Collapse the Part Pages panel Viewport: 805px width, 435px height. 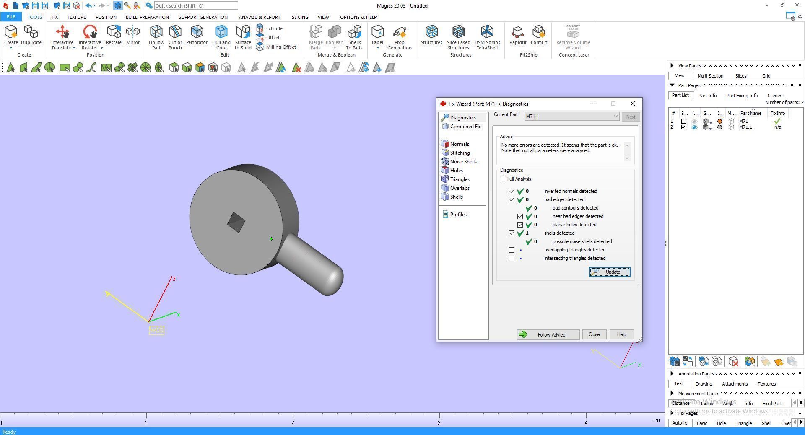(672, 85)
